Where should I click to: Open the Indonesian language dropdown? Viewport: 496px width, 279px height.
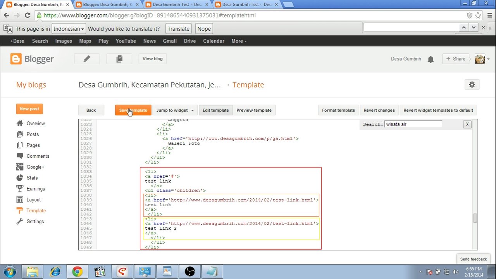69,29
